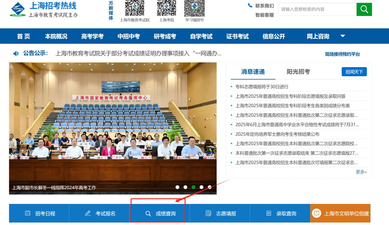Click the 录取查询 document icon
The width and height of the screenshot is (389, 225).
click(x=269, y=213)
